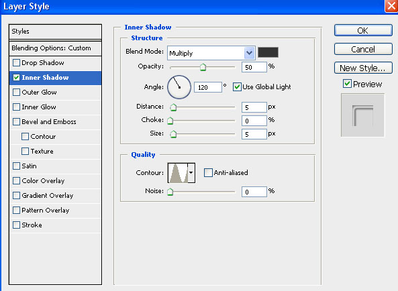Viewport: 398px width, 291px height.
Task: Click the Noise value field
Action: click(254, 192)
